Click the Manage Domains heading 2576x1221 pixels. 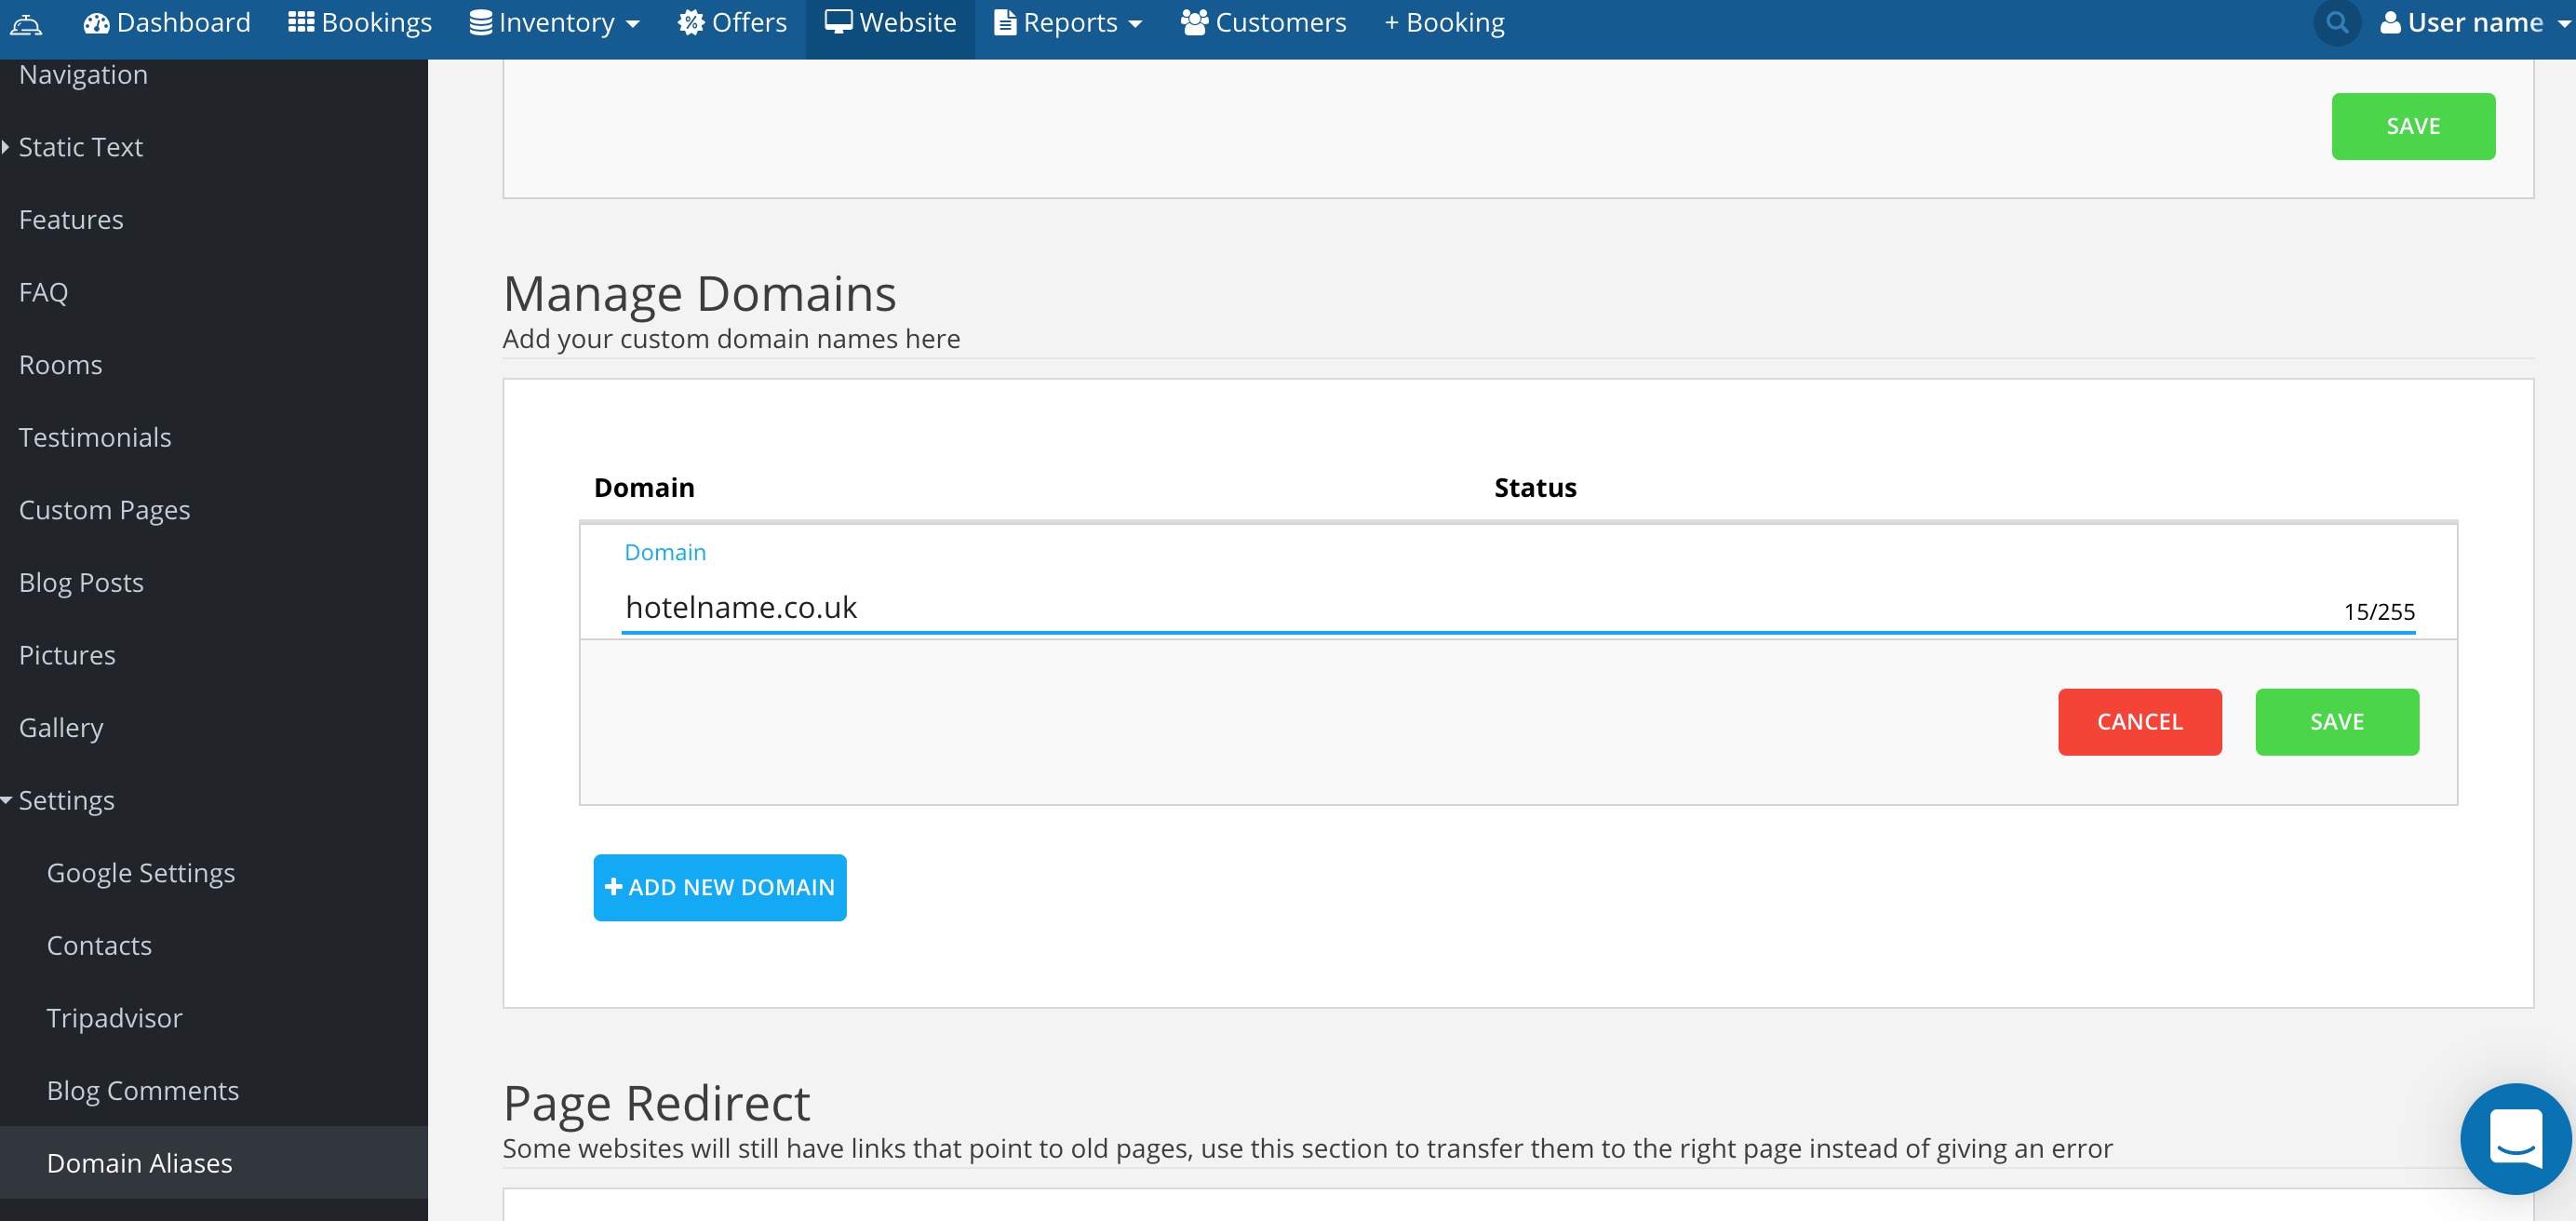click(700, 293)
